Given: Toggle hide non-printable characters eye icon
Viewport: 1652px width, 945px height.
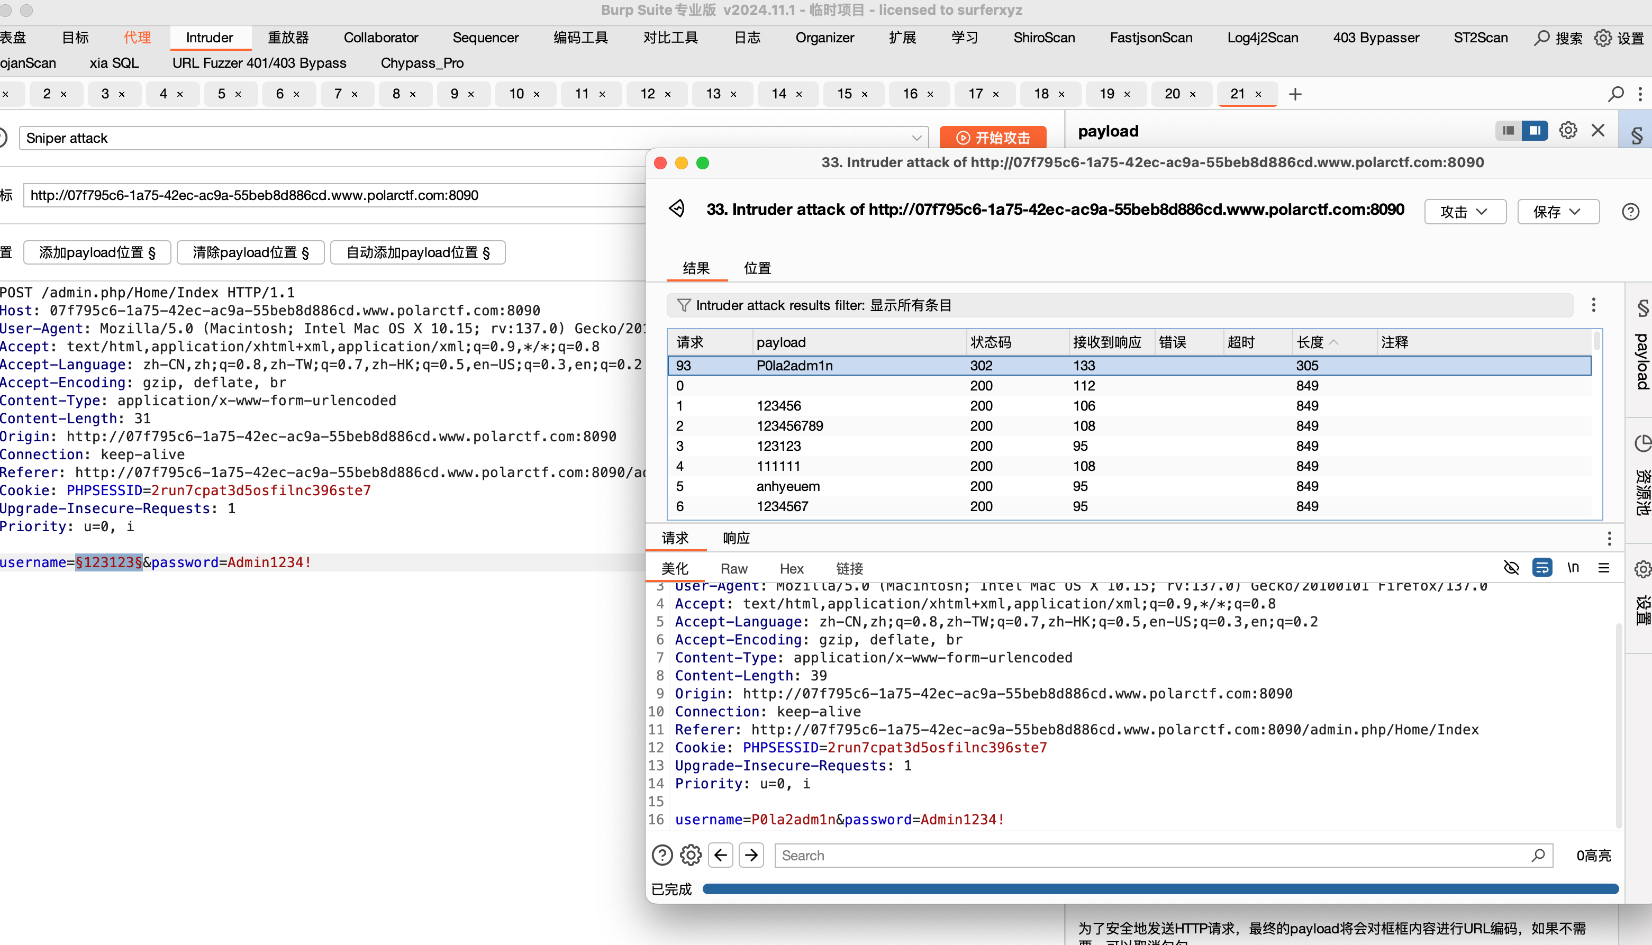Looking at the screenshot, I should coord(1511,568).
